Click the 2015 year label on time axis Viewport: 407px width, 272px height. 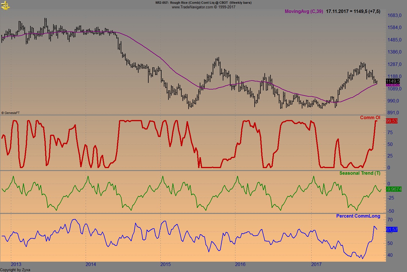point(166,264)
